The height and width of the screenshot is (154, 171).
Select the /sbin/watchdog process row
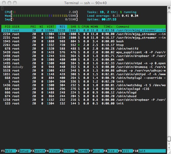[84, 85]
